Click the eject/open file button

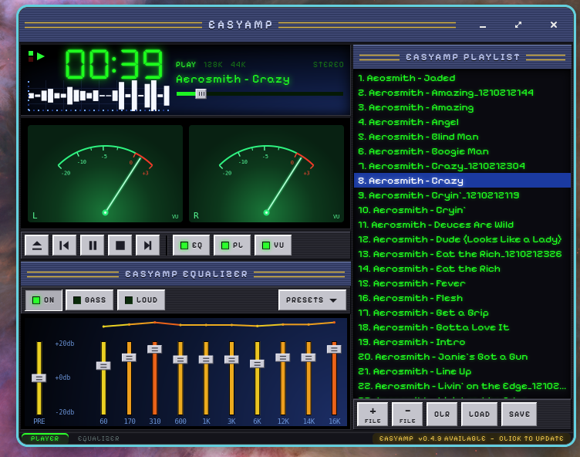tap(36, 245)
